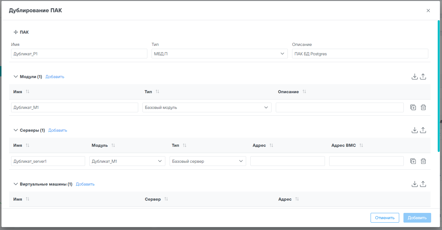Delete the Дубликат_M1 module row
This screenshot has width=442, height=230.
[x=423, y=107]
